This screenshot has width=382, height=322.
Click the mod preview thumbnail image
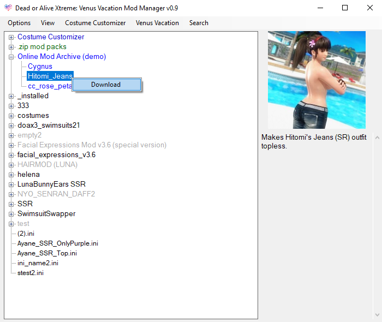click(x=317, y=80)
